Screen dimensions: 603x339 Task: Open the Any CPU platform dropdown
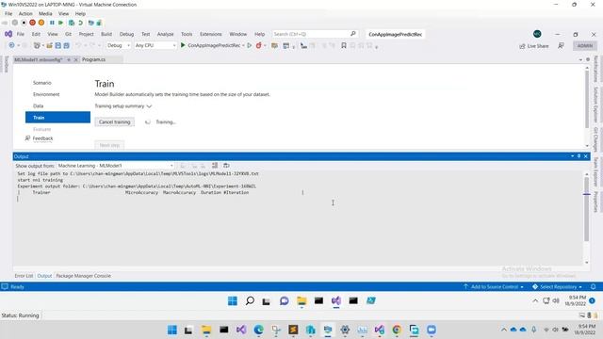(x=155, y=45)
